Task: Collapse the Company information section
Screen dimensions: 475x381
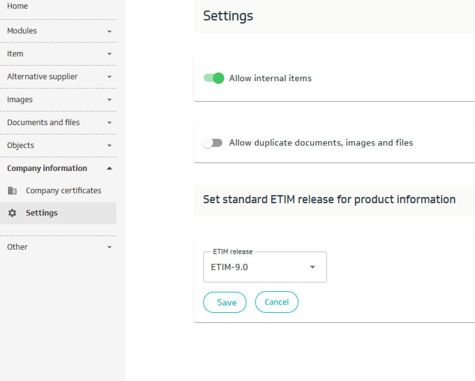Action: click(109, 169)
